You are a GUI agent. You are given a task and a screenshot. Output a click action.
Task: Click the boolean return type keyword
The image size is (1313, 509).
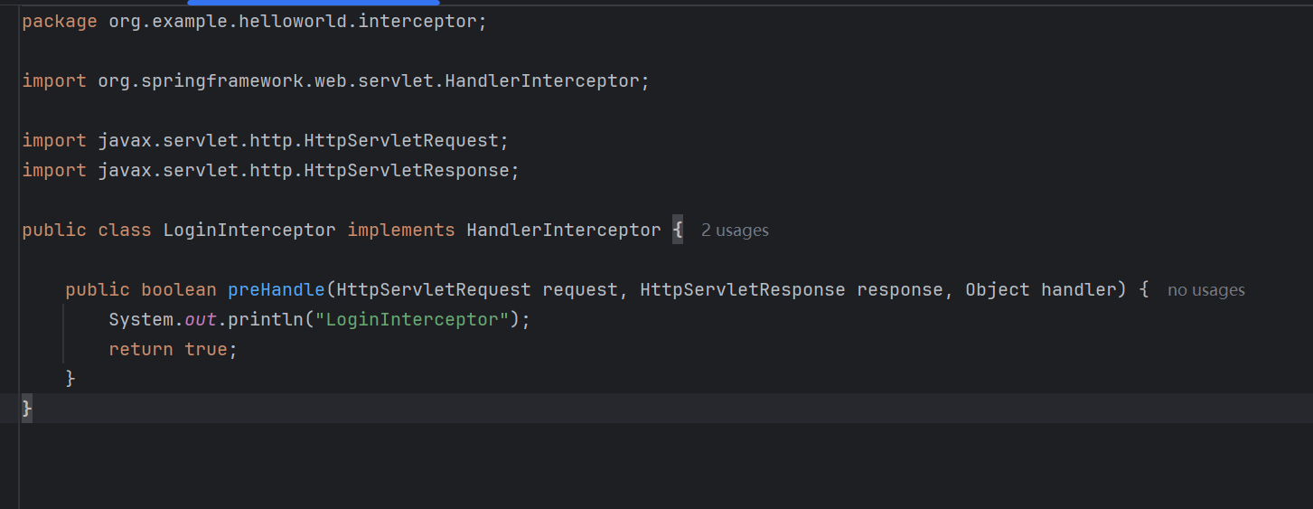(179, 290)
